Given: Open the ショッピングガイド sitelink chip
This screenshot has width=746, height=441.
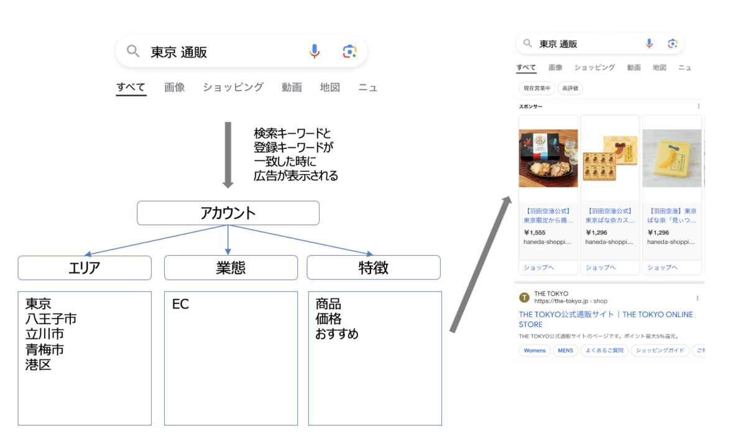Looking at the screenshot, I should pos(659,351).
